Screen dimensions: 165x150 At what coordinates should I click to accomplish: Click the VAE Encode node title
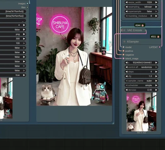pyautogui.click(x=134, y=30)
